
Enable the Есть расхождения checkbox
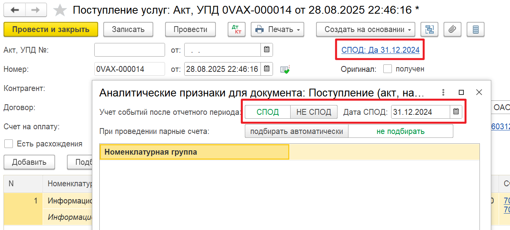pos(9,144)
